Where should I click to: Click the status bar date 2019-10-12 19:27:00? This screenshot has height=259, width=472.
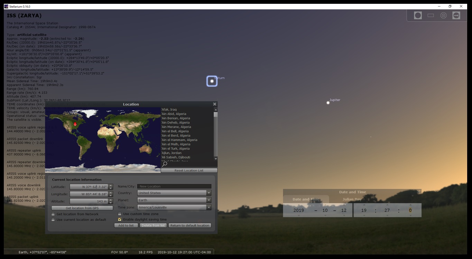click(184, 252)
